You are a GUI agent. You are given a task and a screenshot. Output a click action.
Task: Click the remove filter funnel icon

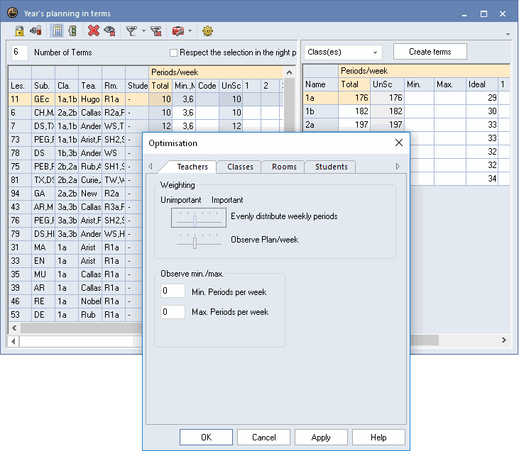click(156, 31)
